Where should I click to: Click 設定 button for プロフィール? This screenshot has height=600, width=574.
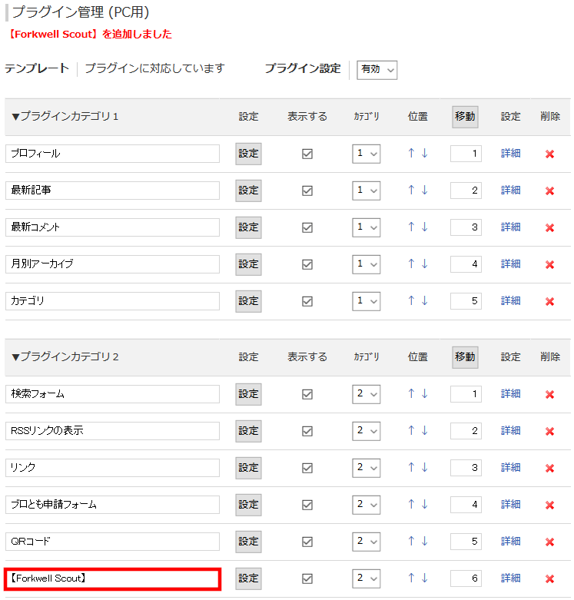click(x=248, y=154)
